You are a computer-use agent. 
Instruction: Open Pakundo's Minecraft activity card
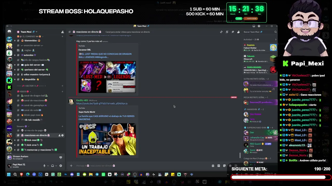pyautogui.click(x=260, y=59)
